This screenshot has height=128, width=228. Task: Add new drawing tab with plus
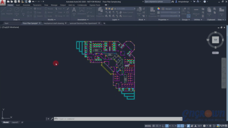104,23
